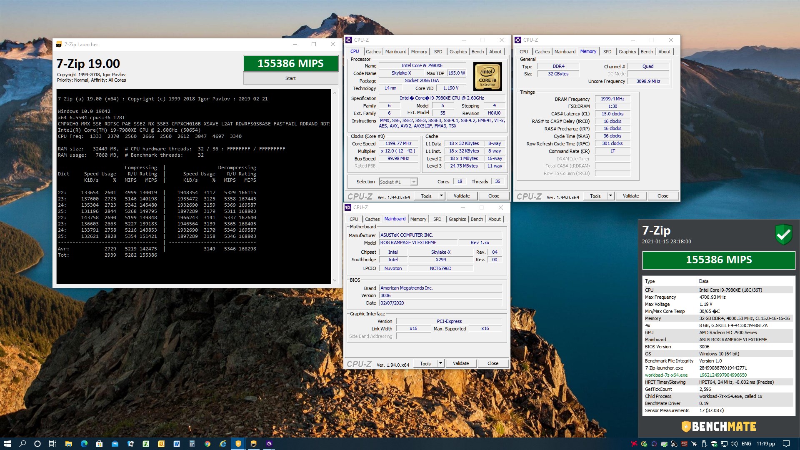Click the green 155386 MIPS score in 7-Zip Launcher
This screenshot has height=450, width=800.
point(290,63)
